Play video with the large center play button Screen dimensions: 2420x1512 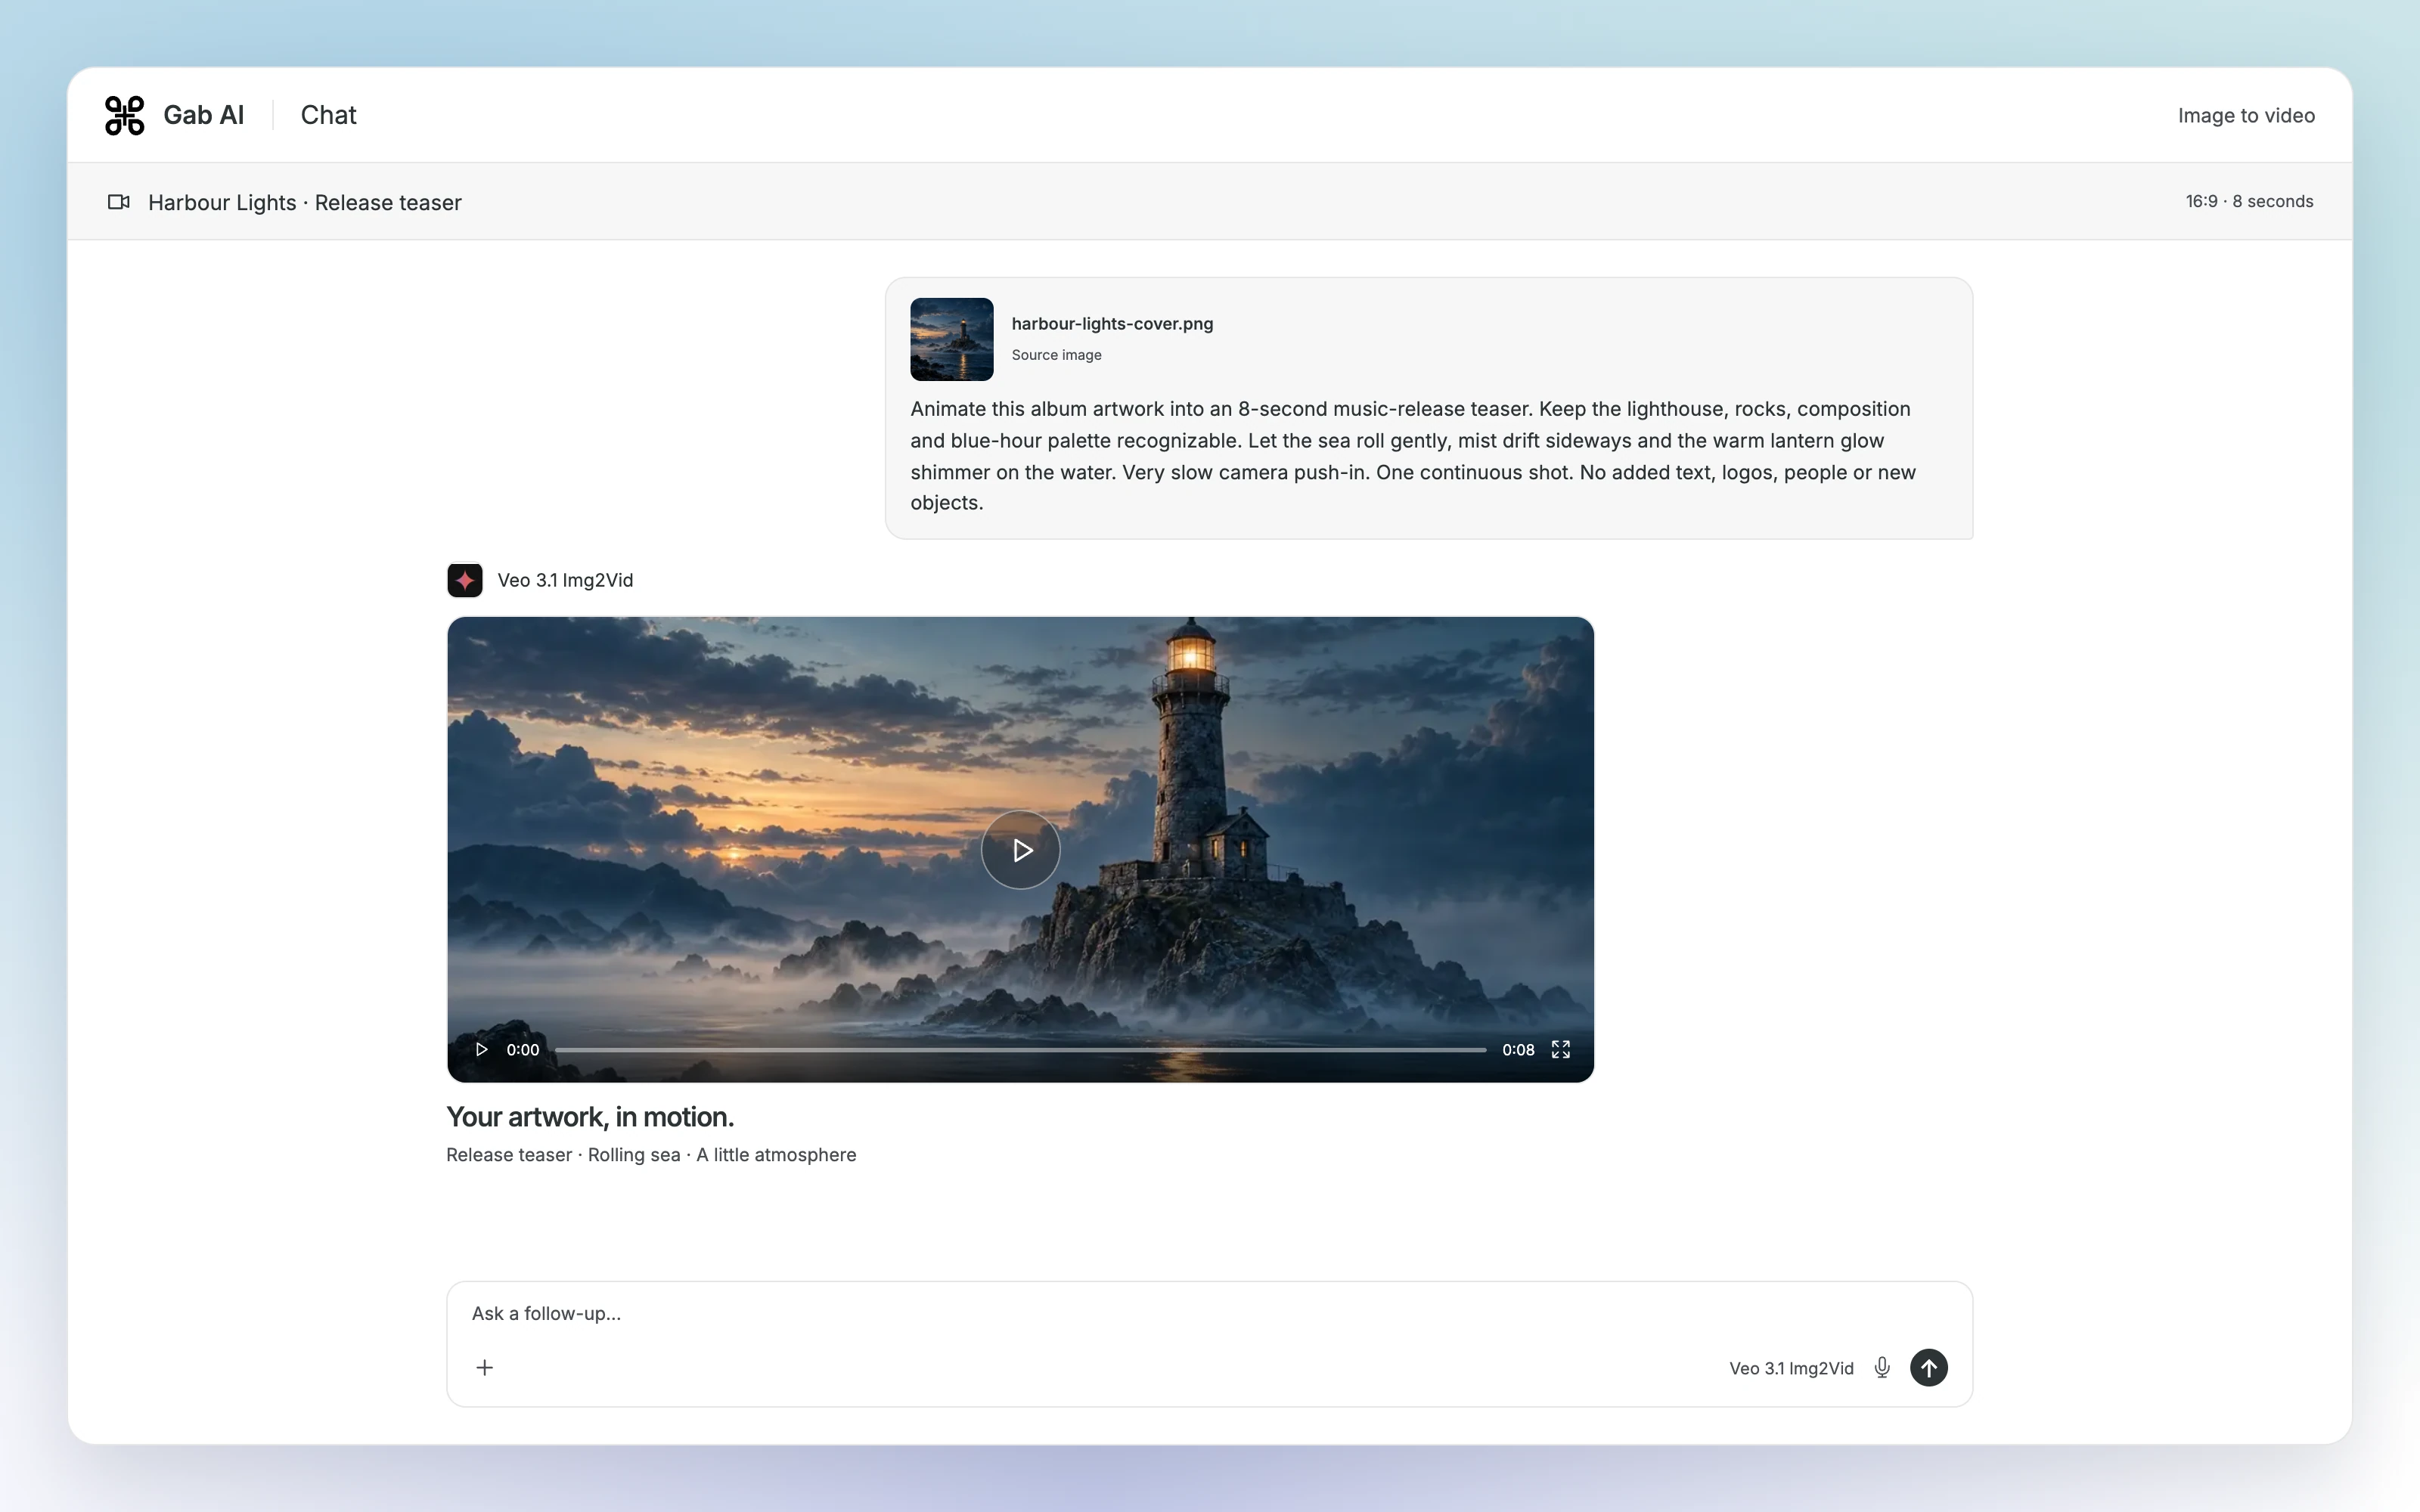[x=1020, y=850]
